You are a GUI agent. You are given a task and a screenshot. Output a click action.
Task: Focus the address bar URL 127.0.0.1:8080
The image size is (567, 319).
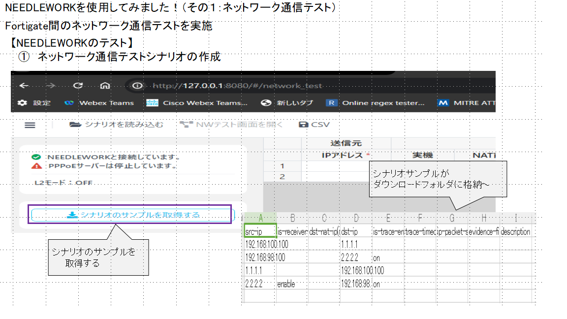(237, 86)
